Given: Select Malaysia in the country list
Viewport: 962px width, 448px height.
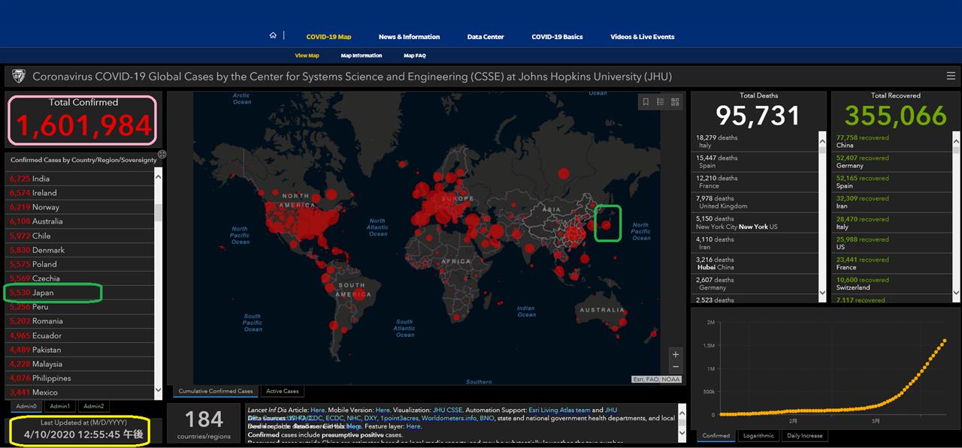Looking at the screenshot, I should [x=80, y=364].
